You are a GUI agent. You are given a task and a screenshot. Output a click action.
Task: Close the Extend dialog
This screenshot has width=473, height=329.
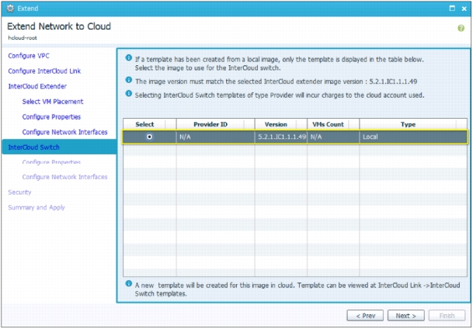pyautogui.click(x=464, y=9)
